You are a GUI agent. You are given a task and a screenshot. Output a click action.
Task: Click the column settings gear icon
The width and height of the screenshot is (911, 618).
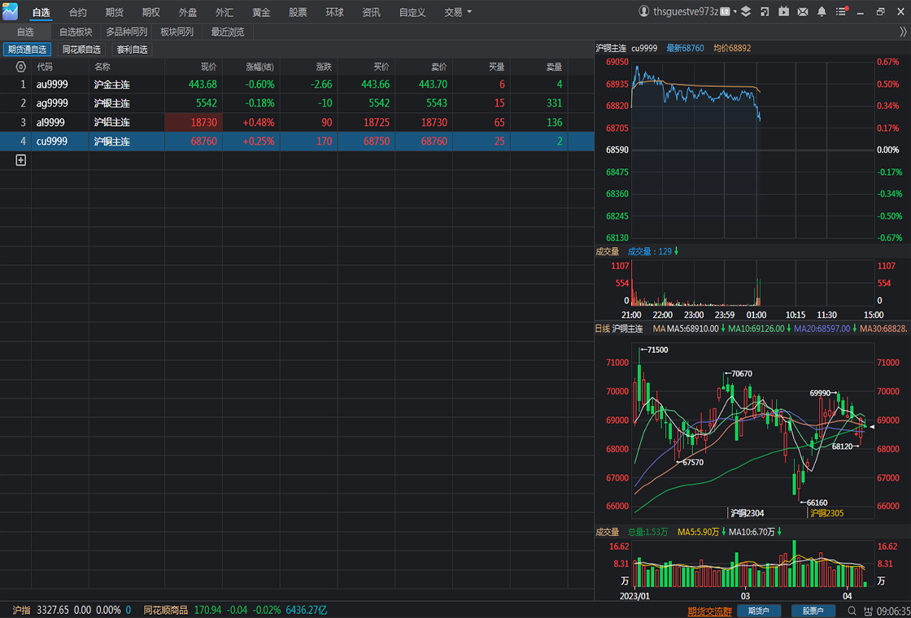point(21,67)
